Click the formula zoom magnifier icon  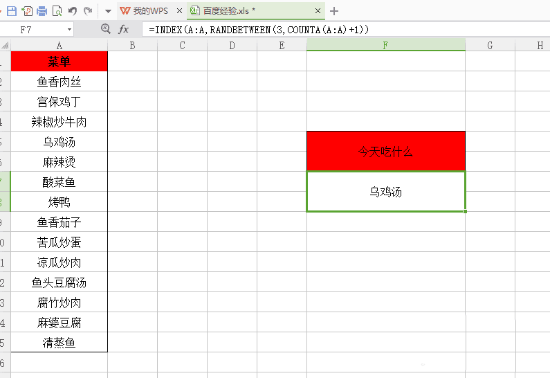(106, 29)
